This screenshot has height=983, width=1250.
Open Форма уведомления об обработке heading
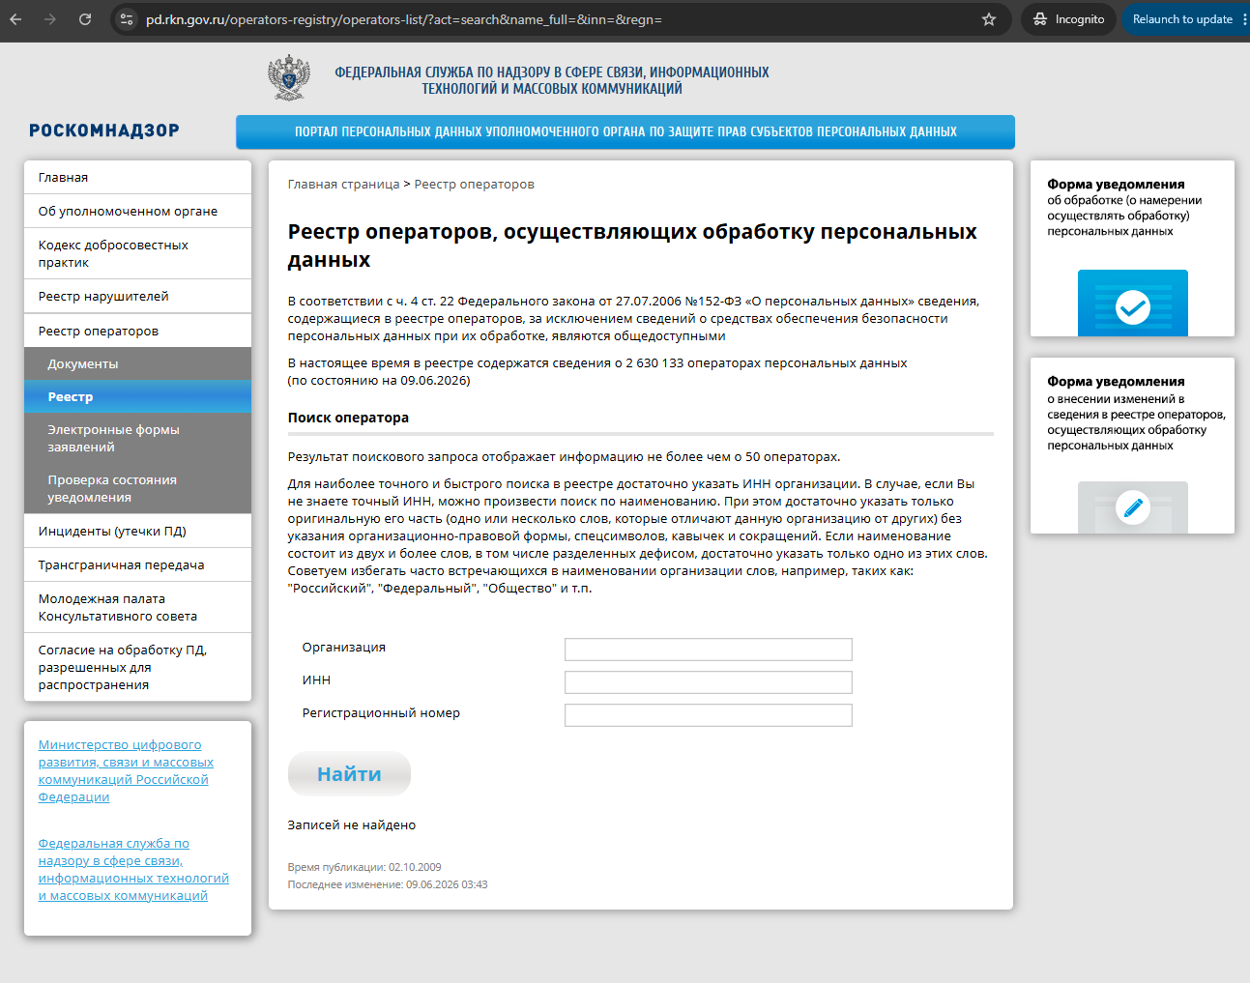[1124, 208]
